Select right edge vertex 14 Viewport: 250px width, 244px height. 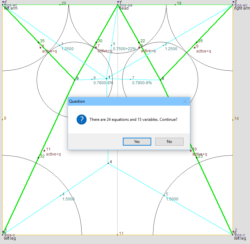[232, 120]
